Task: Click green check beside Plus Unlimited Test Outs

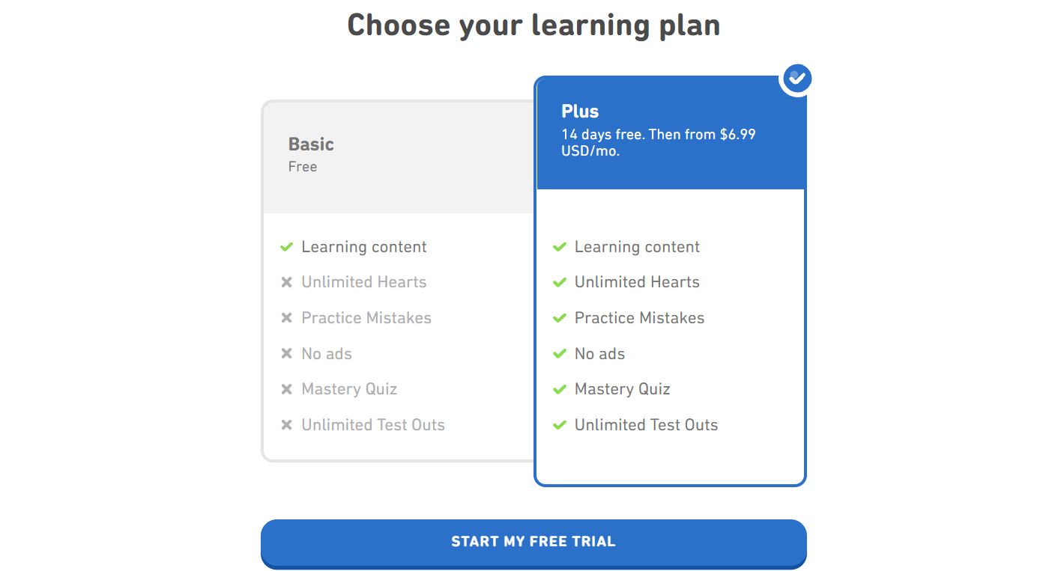Action: 559,425
